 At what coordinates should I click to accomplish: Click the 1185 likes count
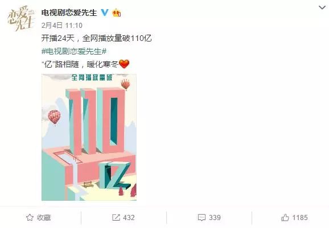click(x=300, y=218)
